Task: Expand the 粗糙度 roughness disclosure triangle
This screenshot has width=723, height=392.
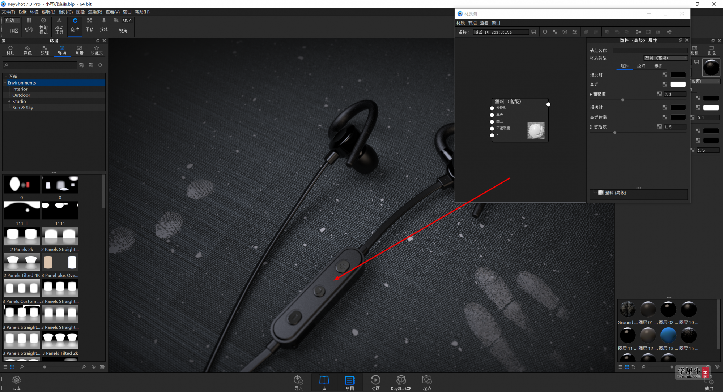Action: 591,94
